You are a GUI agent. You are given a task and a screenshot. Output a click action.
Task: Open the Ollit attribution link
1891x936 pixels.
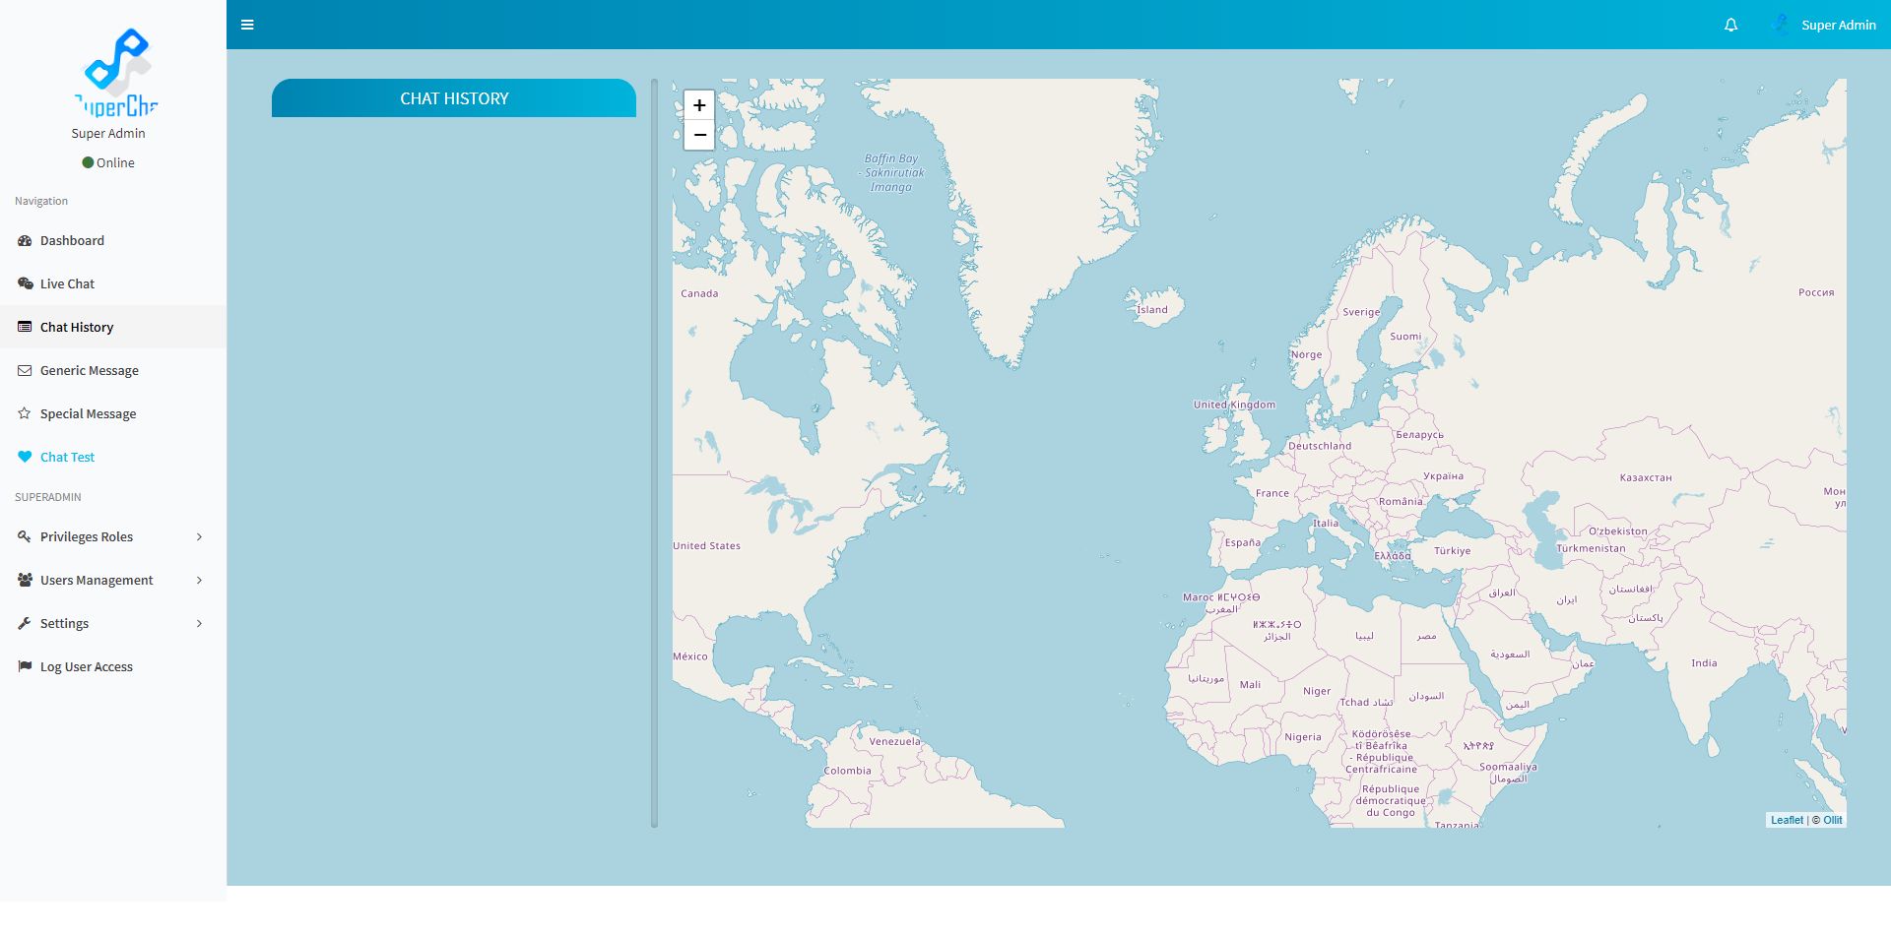1832,820
